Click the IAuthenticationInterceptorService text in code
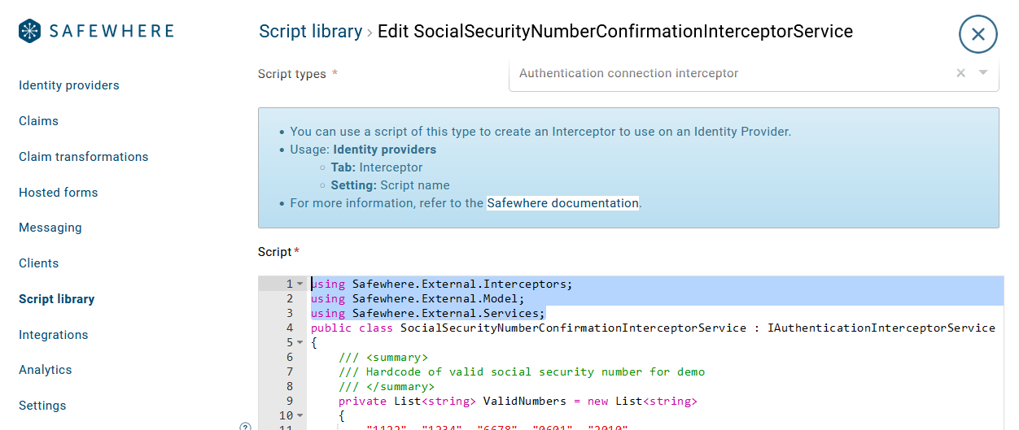The width and height of the screenshot is (1019, 430). (x=881, y=328)
